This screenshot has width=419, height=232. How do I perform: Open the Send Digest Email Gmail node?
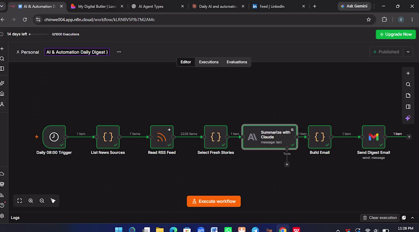[374, 137]
